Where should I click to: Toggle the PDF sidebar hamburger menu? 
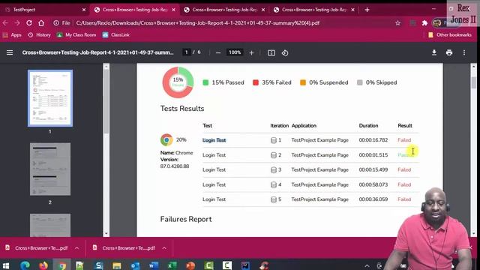tap(10, 52)
